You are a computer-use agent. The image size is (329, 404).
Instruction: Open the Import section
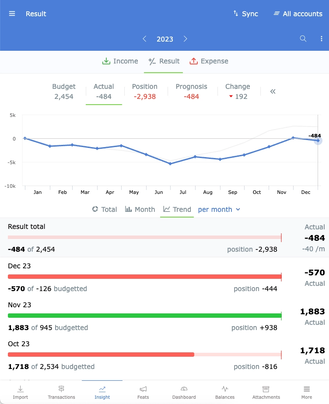tap(20, 392)
